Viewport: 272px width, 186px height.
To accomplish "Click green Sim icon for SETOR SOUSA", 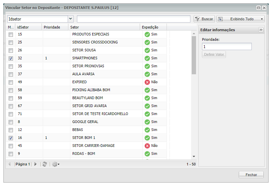I will (147, 50).
